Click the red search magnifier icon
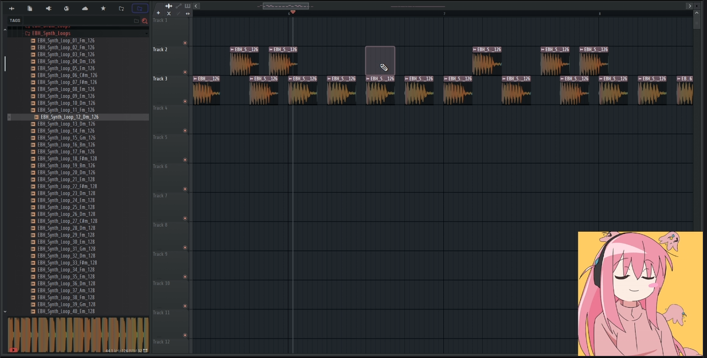 145,21
